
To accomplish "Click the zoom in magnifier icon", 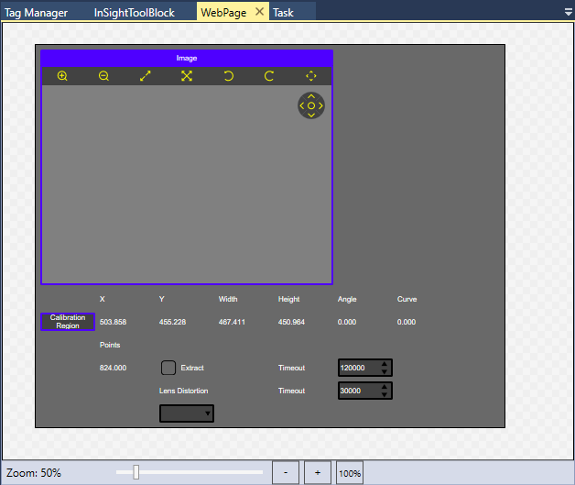I will [x=62, y=76].
